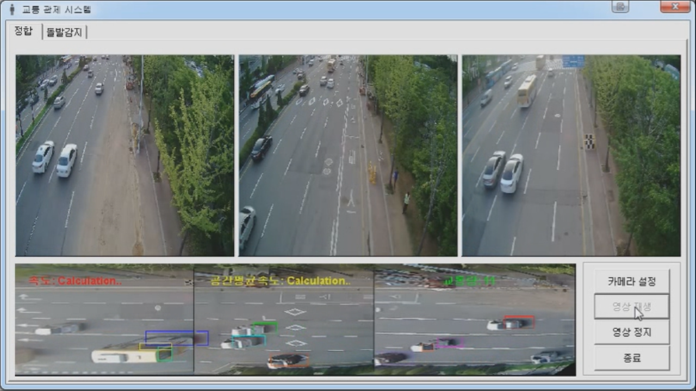
Task: Click the gray document icon button in title bar
Action: click(x=620, y=7)
